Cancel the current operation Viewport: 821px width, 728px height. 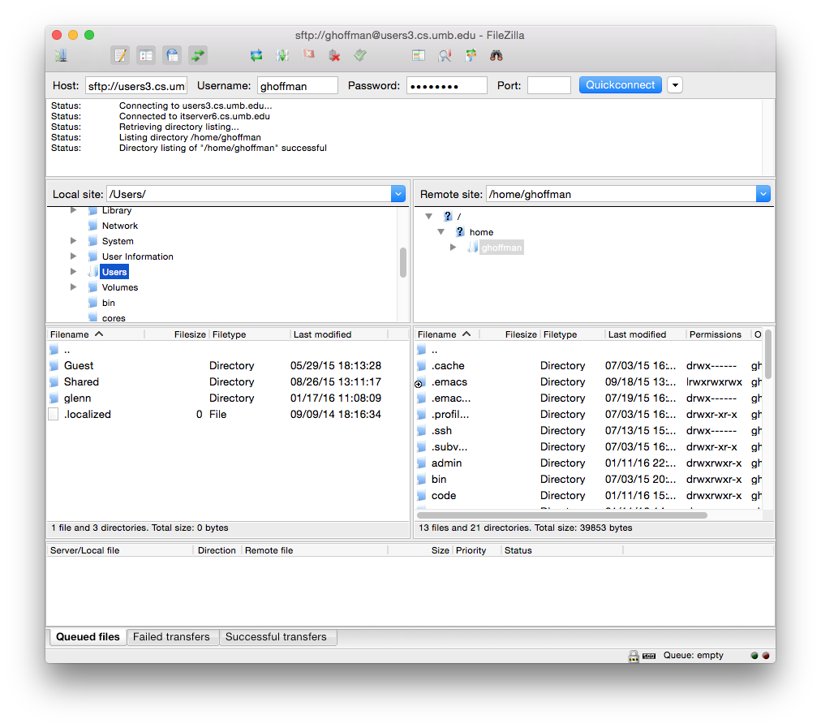click(308, 54)
